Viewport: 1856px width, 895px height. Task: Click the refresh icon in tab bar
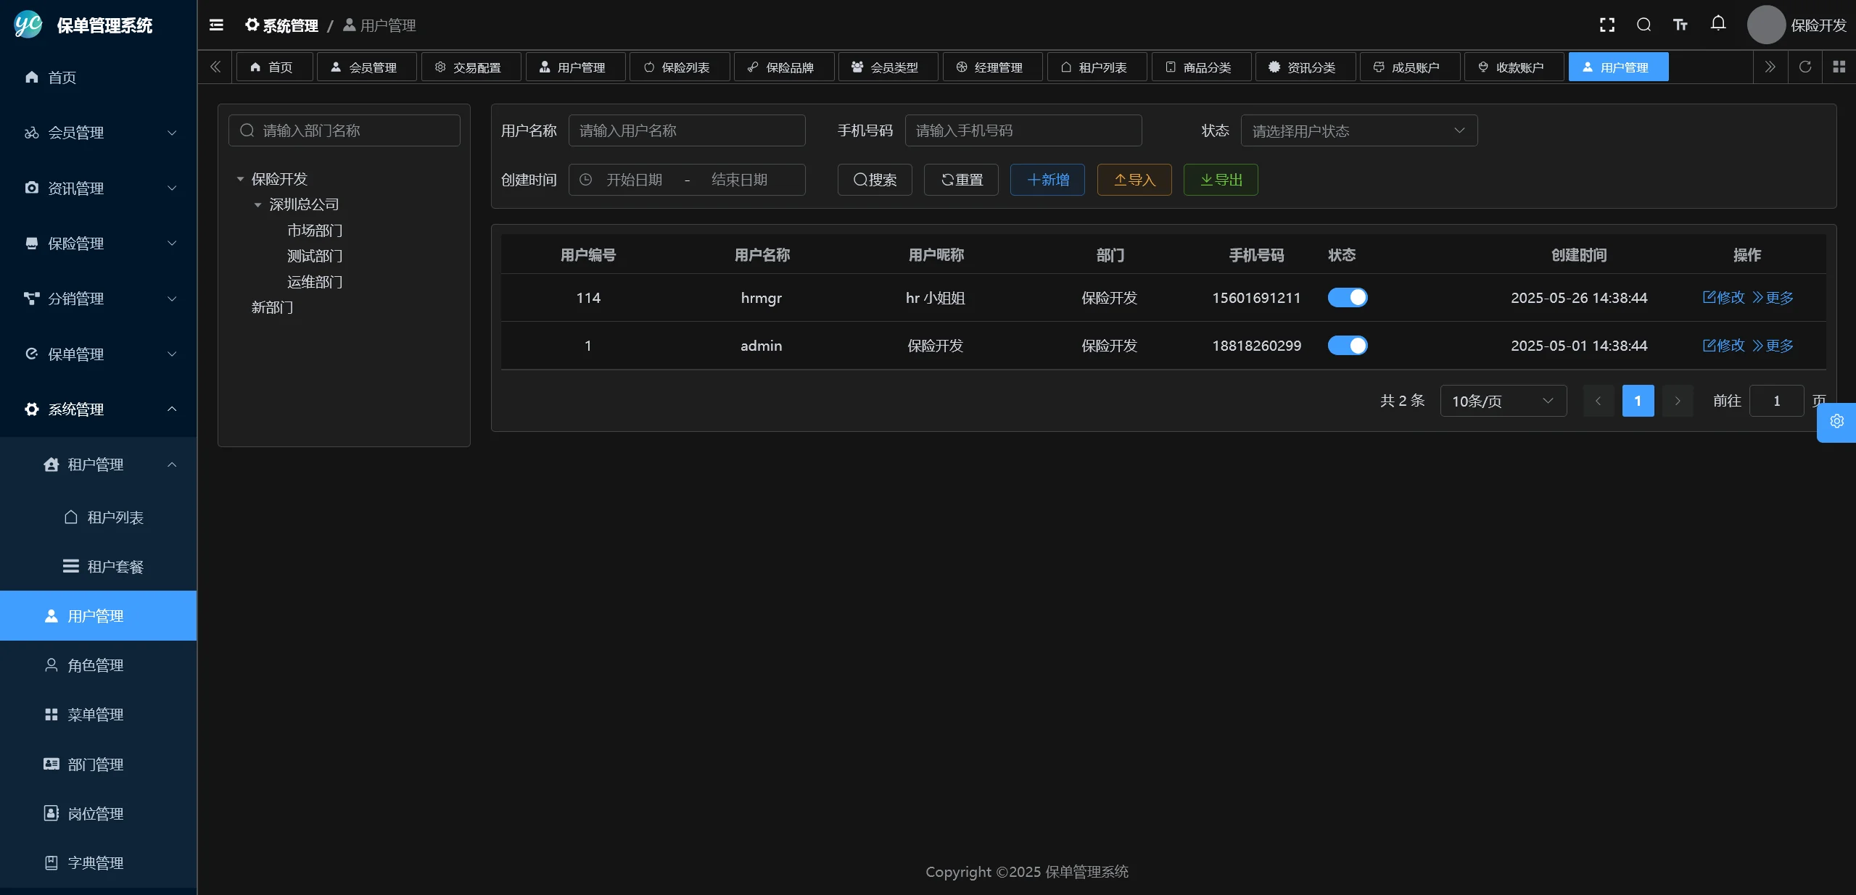click(1805, 67)
